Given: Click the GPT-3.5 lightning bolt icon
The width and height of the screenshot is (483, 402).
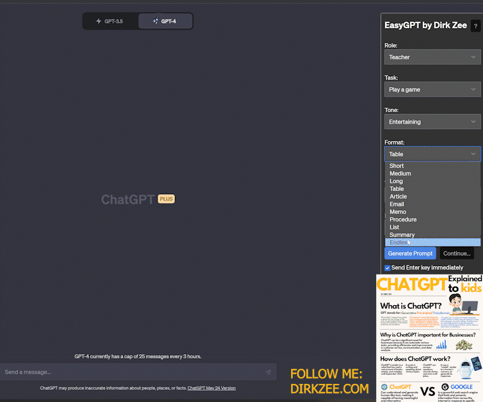Looking at the screenshot, I should coord(98,21).
